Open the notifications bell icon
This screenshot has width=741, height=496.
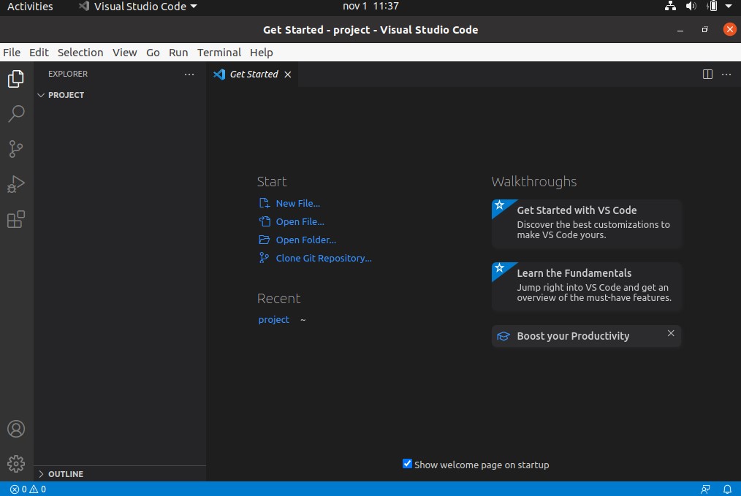pyautogui.click(x=727, y=489)
